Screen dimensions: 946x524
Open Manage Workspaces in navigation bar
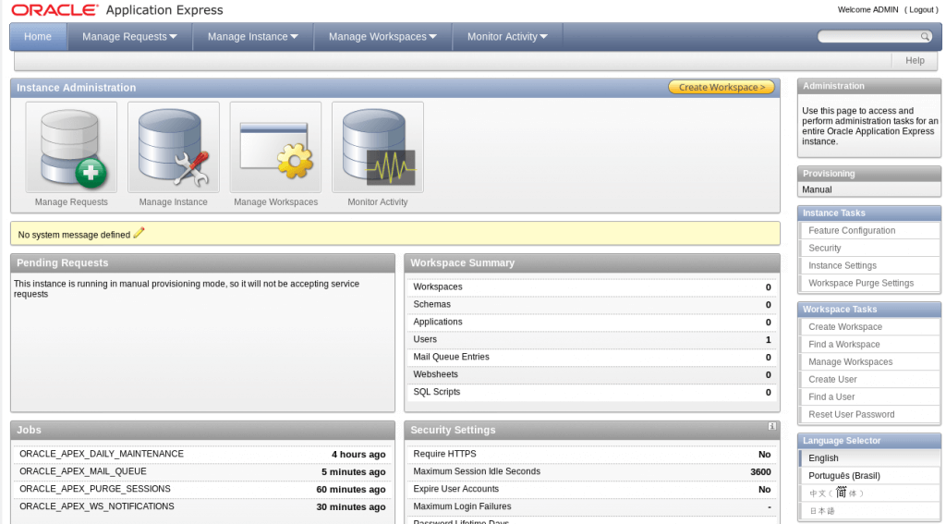382,37
